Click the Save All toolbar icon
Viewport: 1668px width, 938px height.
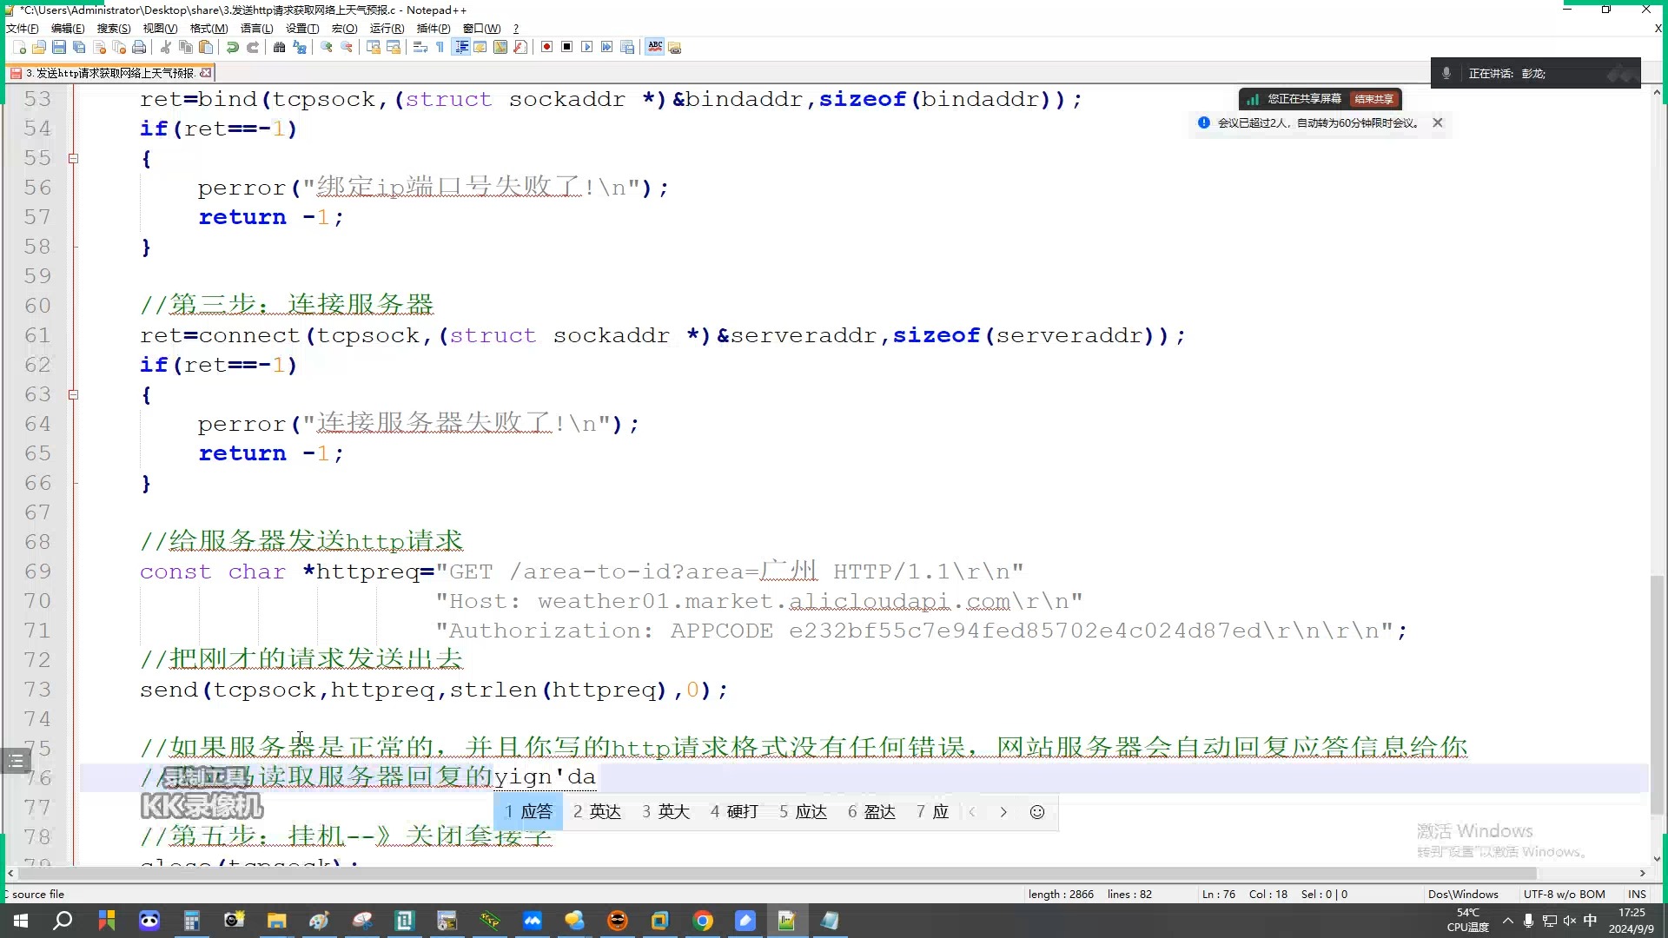pos(79,47)
